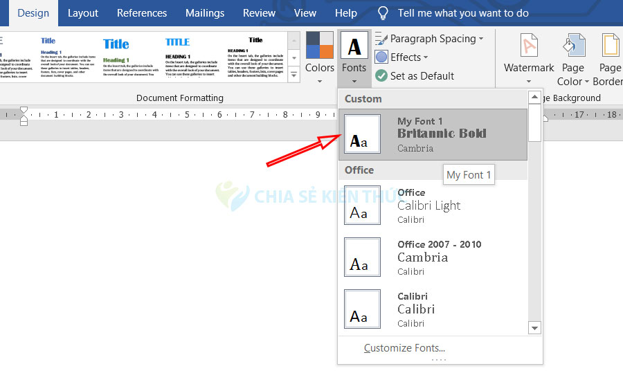Click the Aa preview of Office font set

point(362,206)
